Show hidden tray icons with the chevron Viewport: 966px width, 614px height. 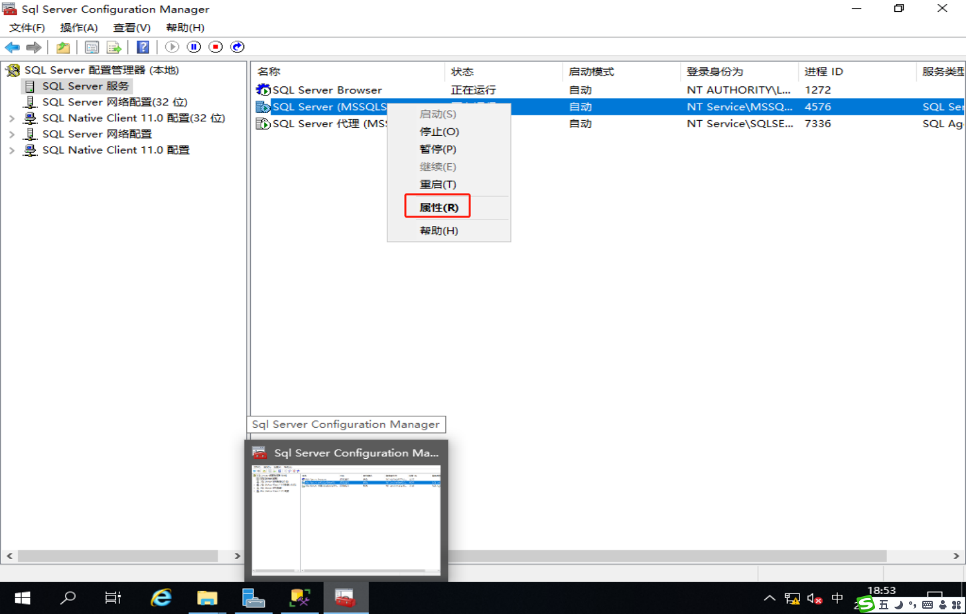770,598
